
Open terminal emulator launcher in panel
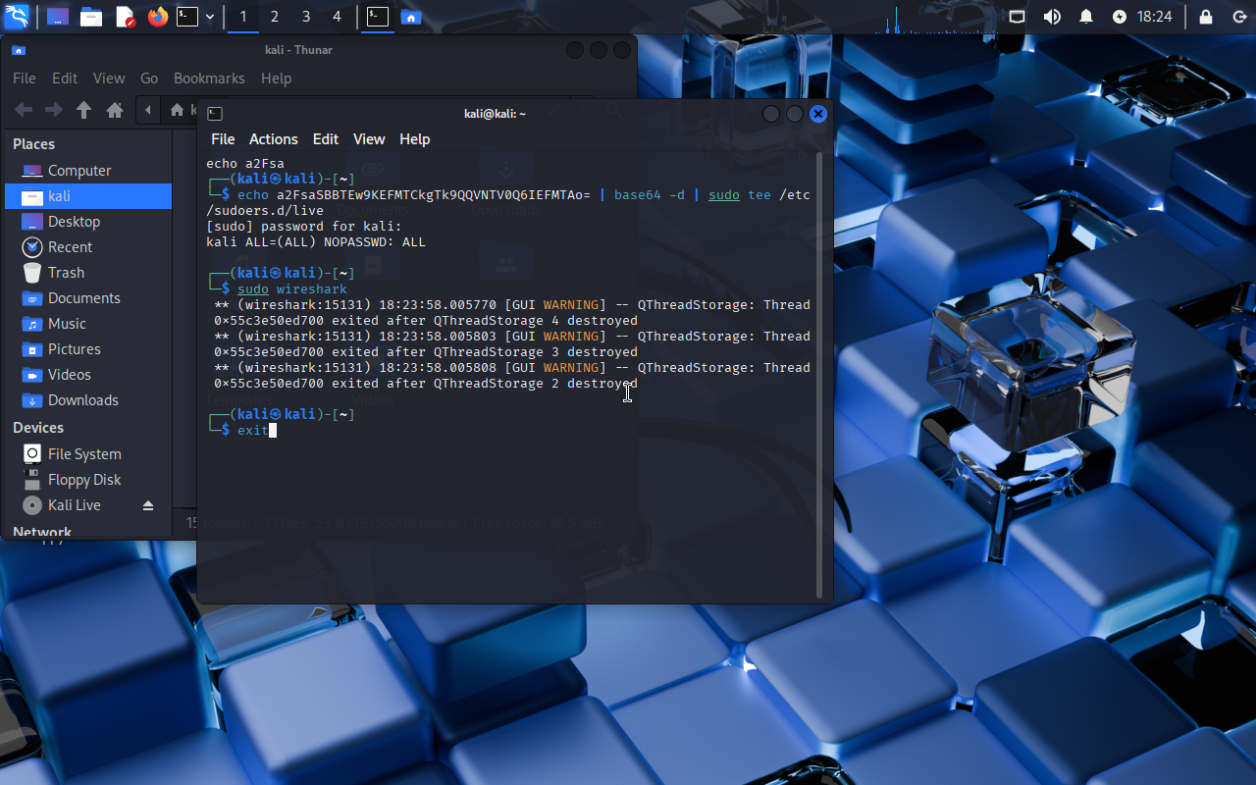pyautogui.click(x=187, y=17)
